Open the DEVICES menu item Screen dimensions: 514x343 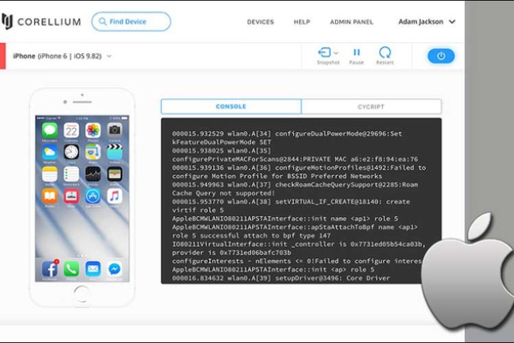(x=260, y=22)
